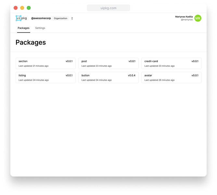Open the MK user avatar menu
The height and width of the screenshot is (195, 217).
click(198, 18)
